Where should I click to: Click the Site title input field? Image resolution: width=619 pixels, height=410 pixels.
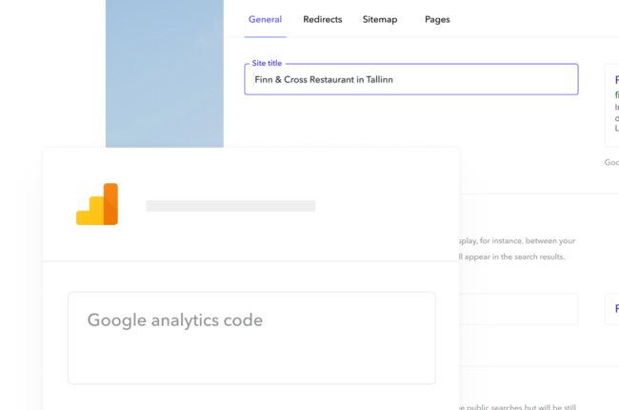click(411, 79)
